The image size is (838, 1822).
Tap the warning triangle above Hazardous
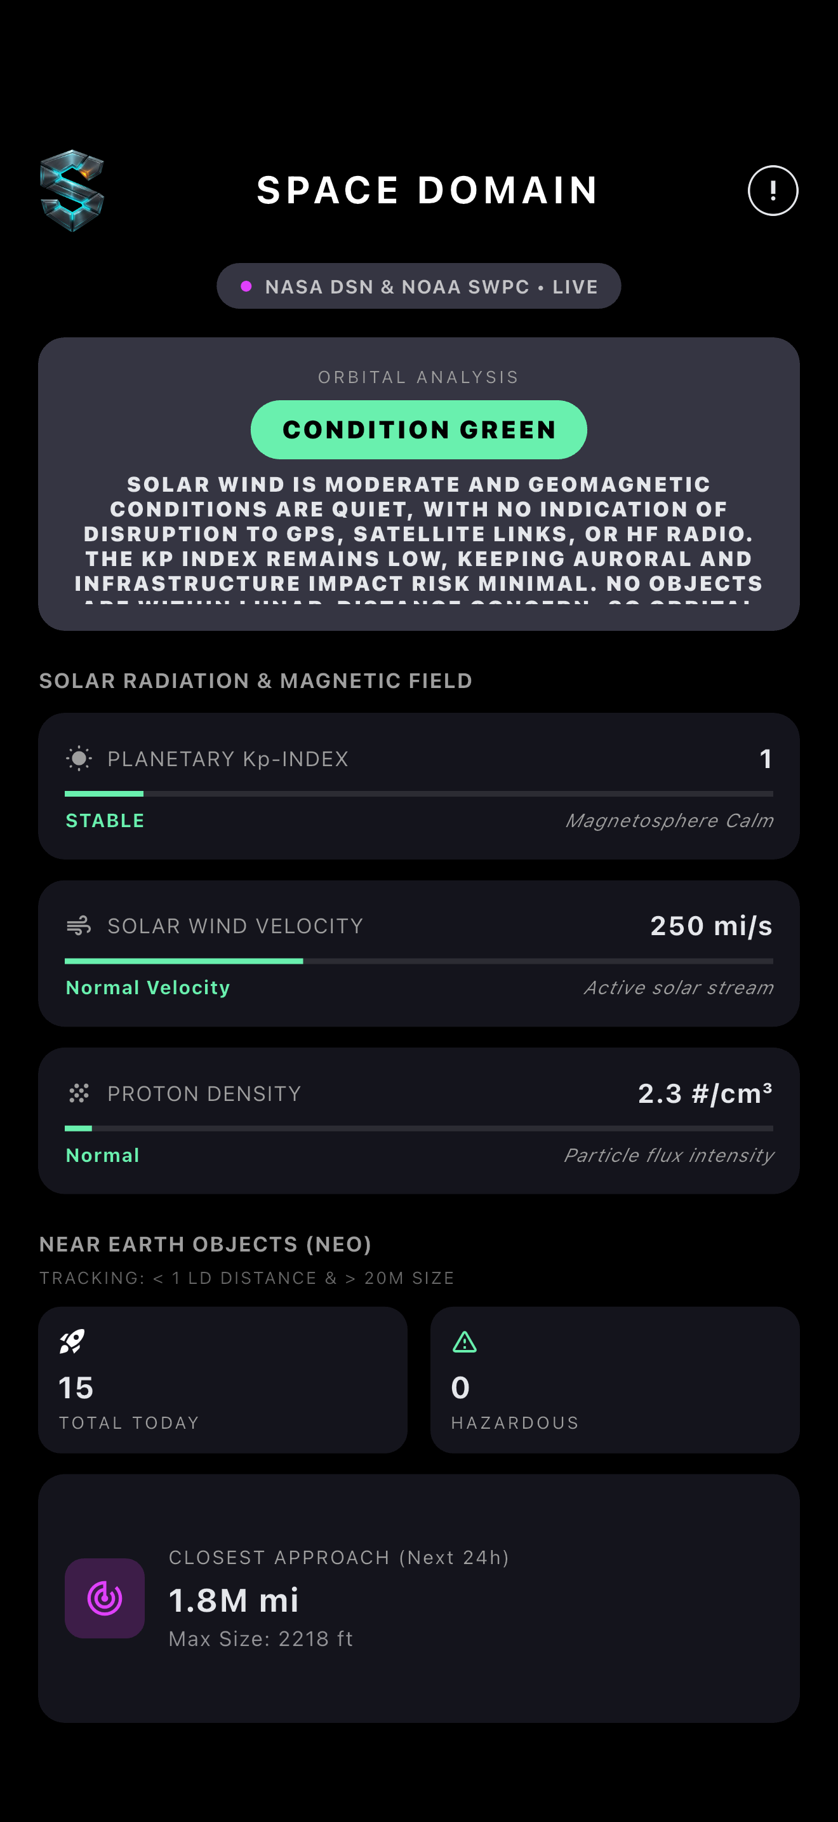(464, 1342)
